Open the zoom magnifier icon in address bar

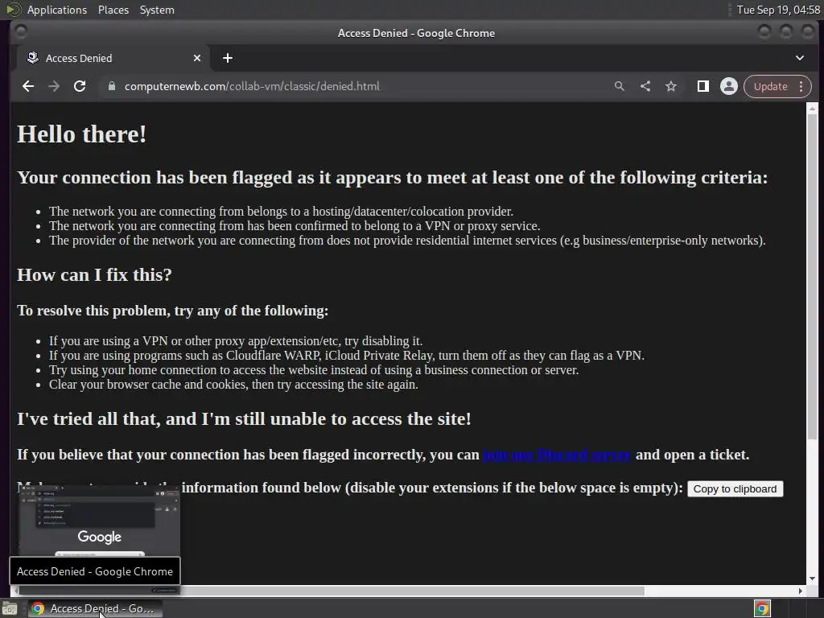pyautogui.click(x=620, y=86)
